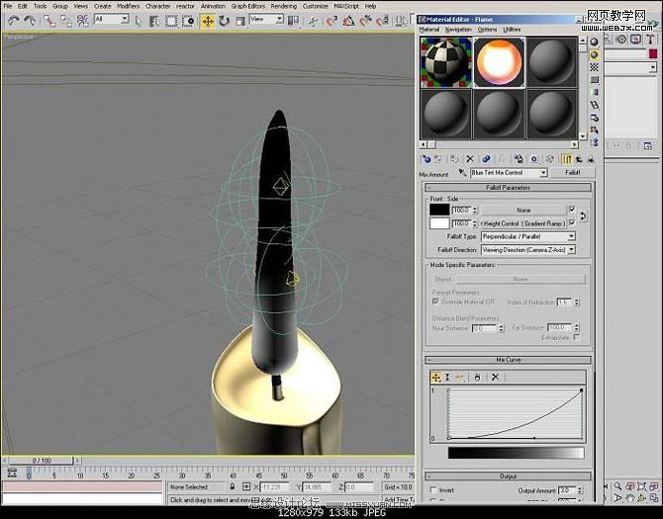Collapse the Falloff Parameters rollout
Viewport: 663px width, 519px height.
[x=508, y=188]
